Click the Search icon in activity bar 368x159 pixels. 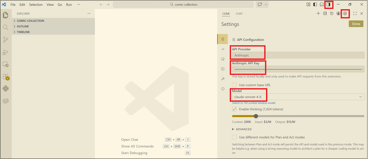(x=6, y=27)
